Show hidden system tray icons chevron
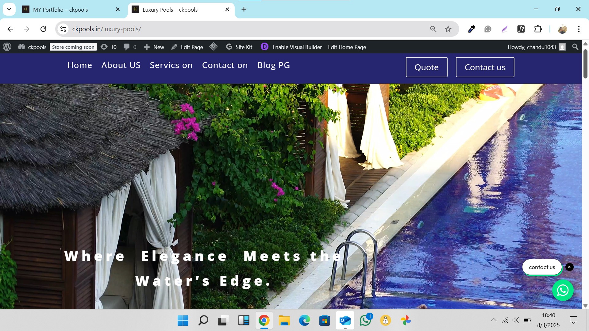 click(494, 320)
